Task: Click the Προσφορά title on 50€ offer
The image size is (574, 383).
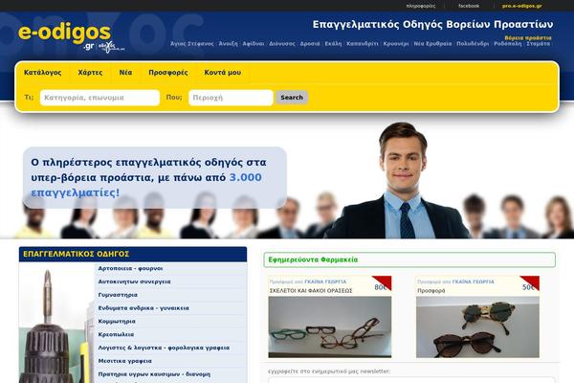Action: [x=431, y=291]
